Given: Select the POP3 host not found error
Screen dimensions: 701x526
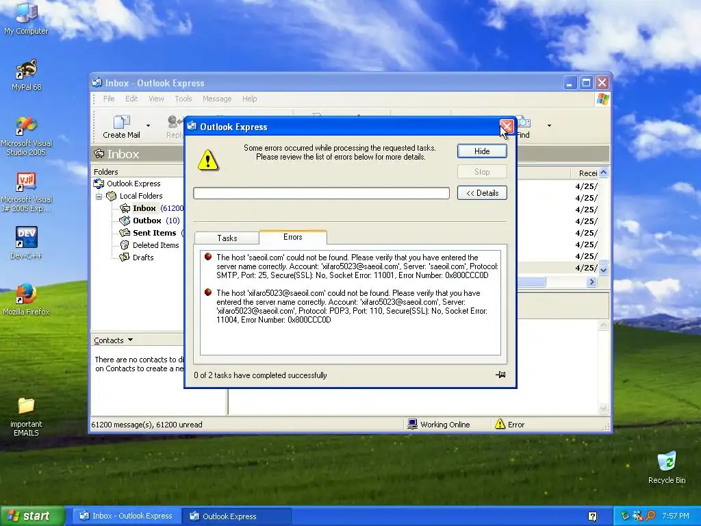Looking at the screenshot, I should pos(353,306).
